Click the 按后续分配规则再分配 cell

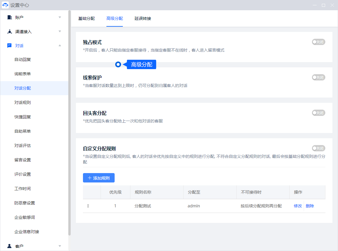tap(261, 206)
